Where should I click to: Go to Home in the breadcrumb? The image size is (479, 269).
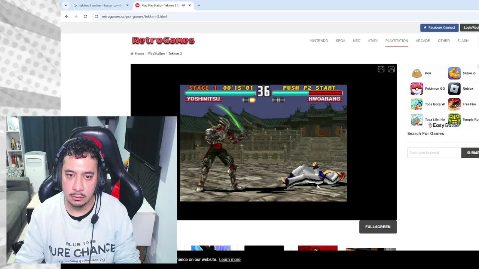[139, 53]
